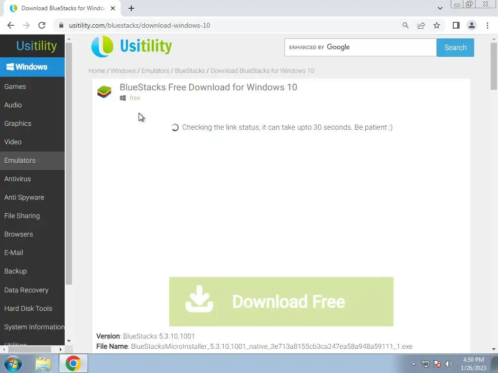Open the Browsers category
Viewport: 498px width, 373px height.
pyautogui.click(x=18, y=234)
